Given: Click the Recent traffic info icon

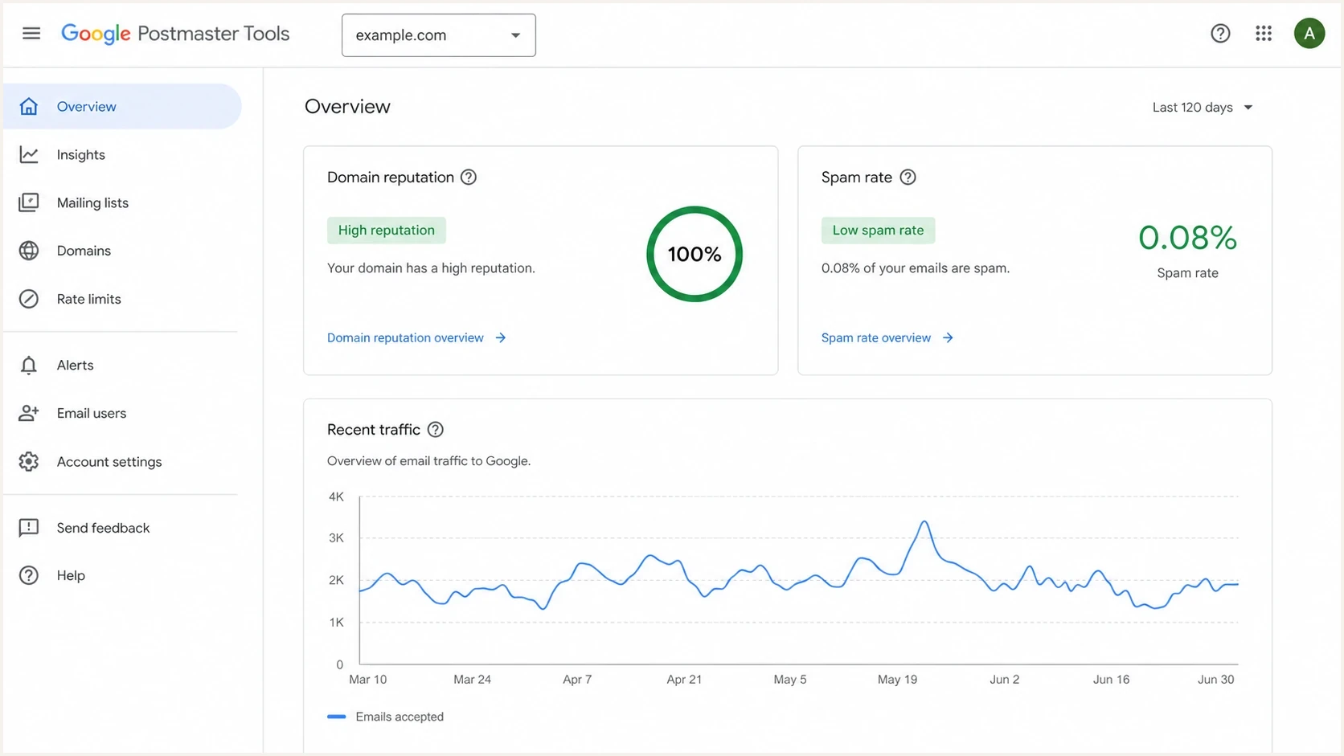Looking at the screenshot, I should [436, 429].
